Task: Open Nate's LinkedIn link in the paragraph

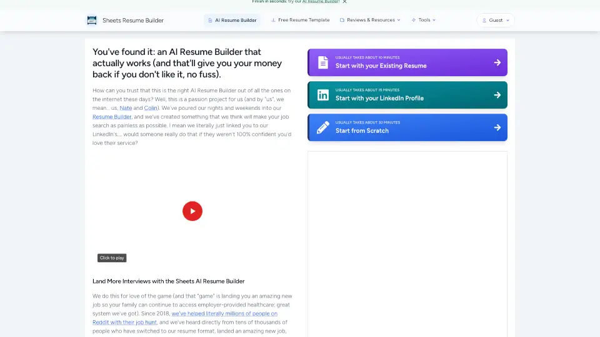Action: (x=126, y=108)
